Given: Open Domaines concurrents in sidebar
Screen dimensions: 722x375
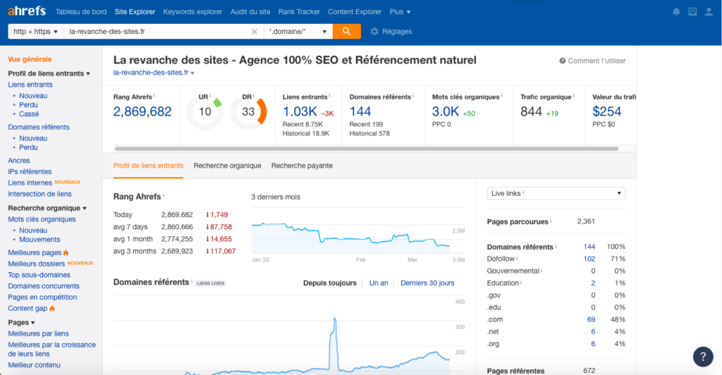Looking at the screenshot, I should click(44, 286).
